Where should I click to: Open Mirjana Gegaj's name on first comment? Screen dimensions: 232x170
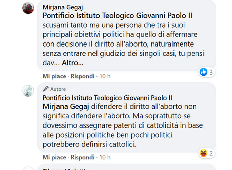click(x=64, y=7)
